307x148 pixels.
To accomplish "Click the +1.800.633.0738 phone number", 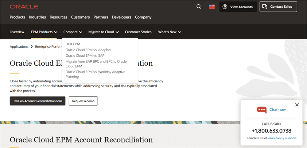I will pyautogui.click(x=271, y=131).
